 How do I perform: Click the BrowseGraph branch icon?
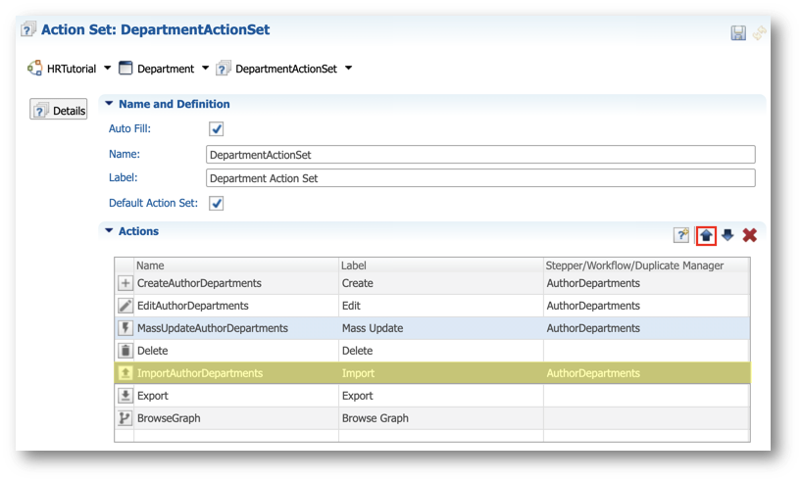(x=125, y=417)
